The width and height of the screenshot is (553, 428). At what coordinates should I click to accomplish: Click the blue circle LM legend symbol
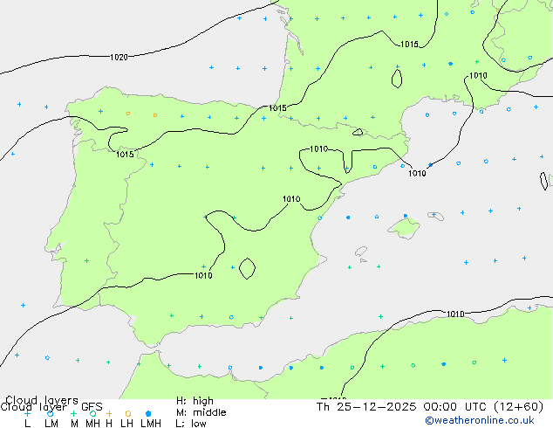[50, 413]
